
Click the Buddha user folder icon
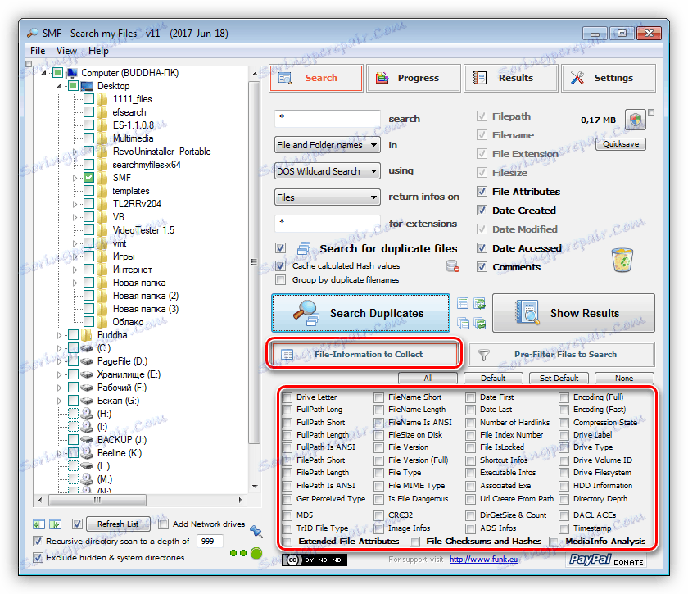point(87,335)
